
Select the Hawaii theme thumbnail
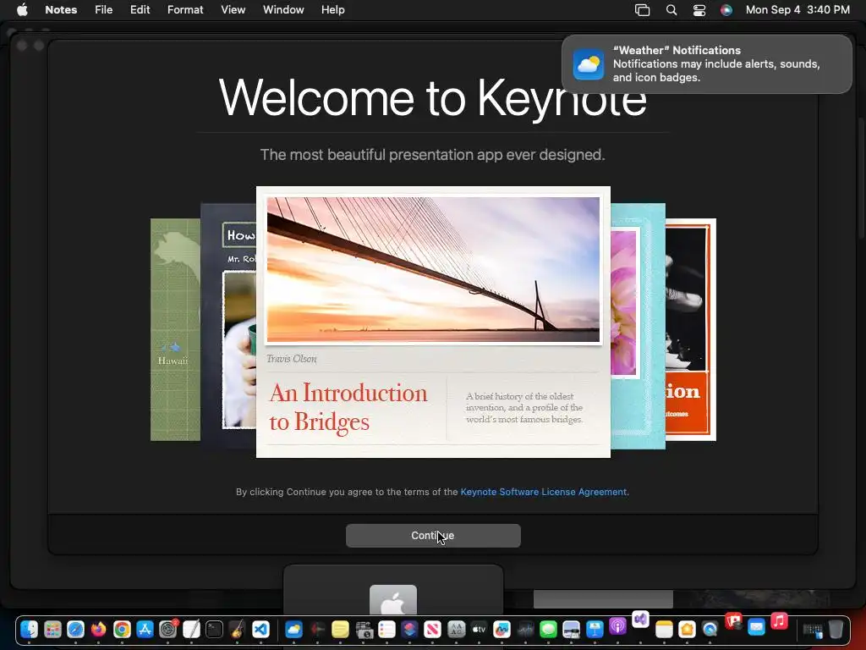(175, 329)
